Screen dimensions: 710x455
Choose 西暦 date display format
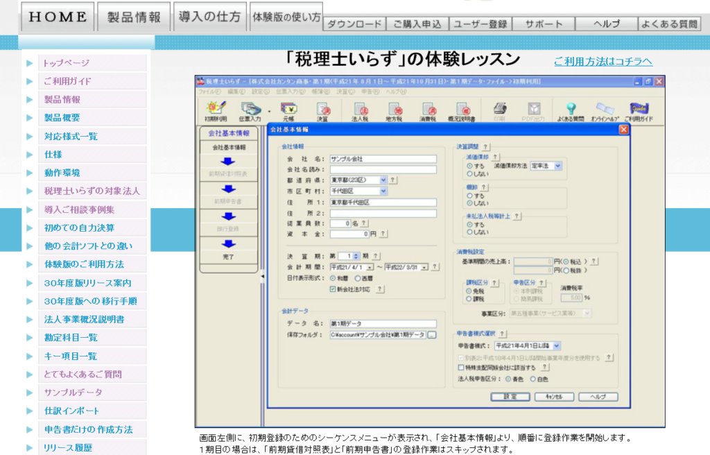358,278
